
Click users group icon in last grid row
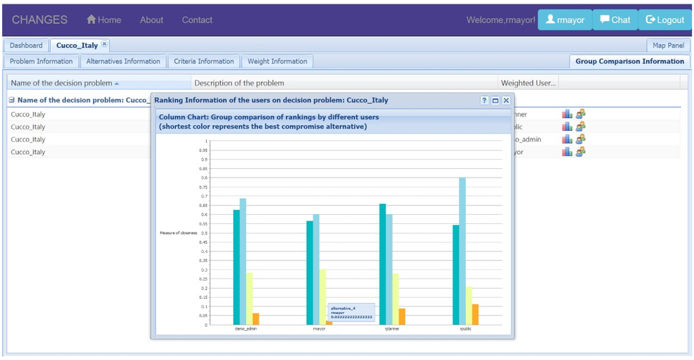click(x=581, y=152)
